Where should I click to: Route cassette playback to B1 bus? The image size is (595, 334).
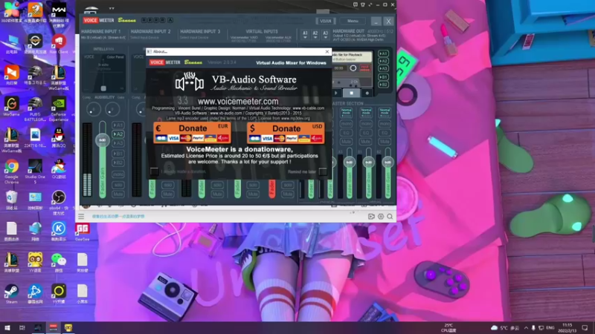[383, 77]
